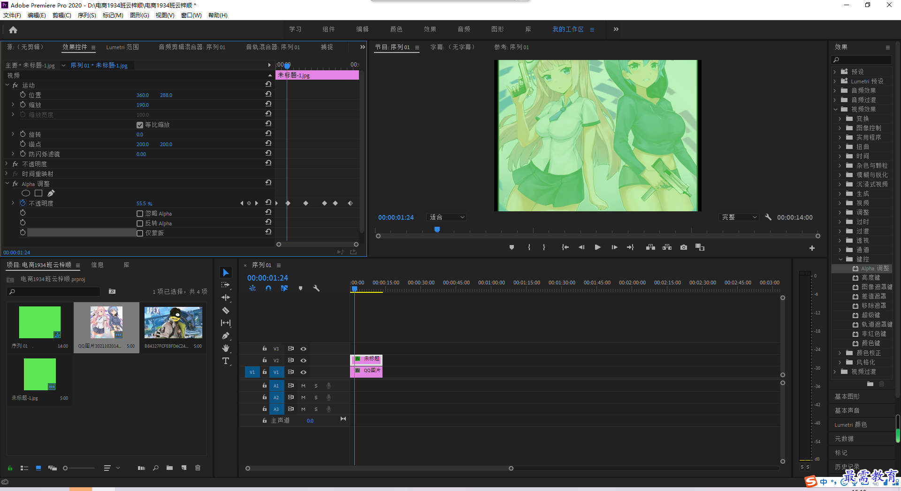This screenshot has height=491, width=901.
Task: Open 序列(S) menu
Action: click(87, 15)
